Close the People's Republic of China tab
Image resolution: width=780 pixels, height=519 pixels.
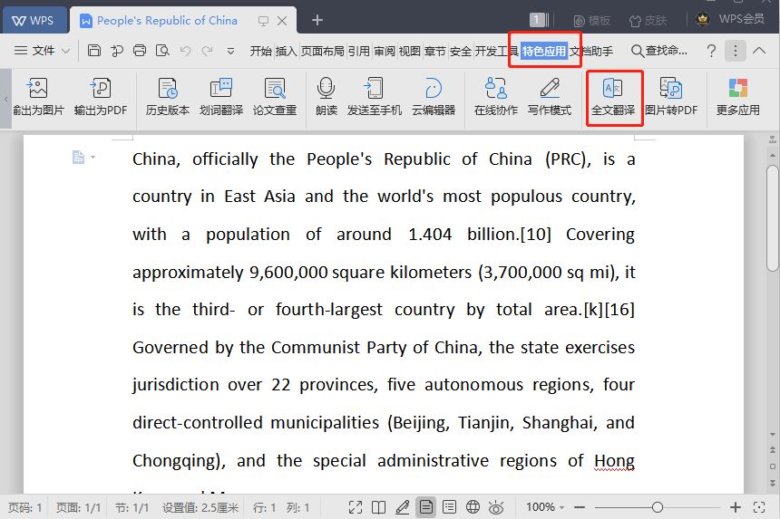[282, 20]
